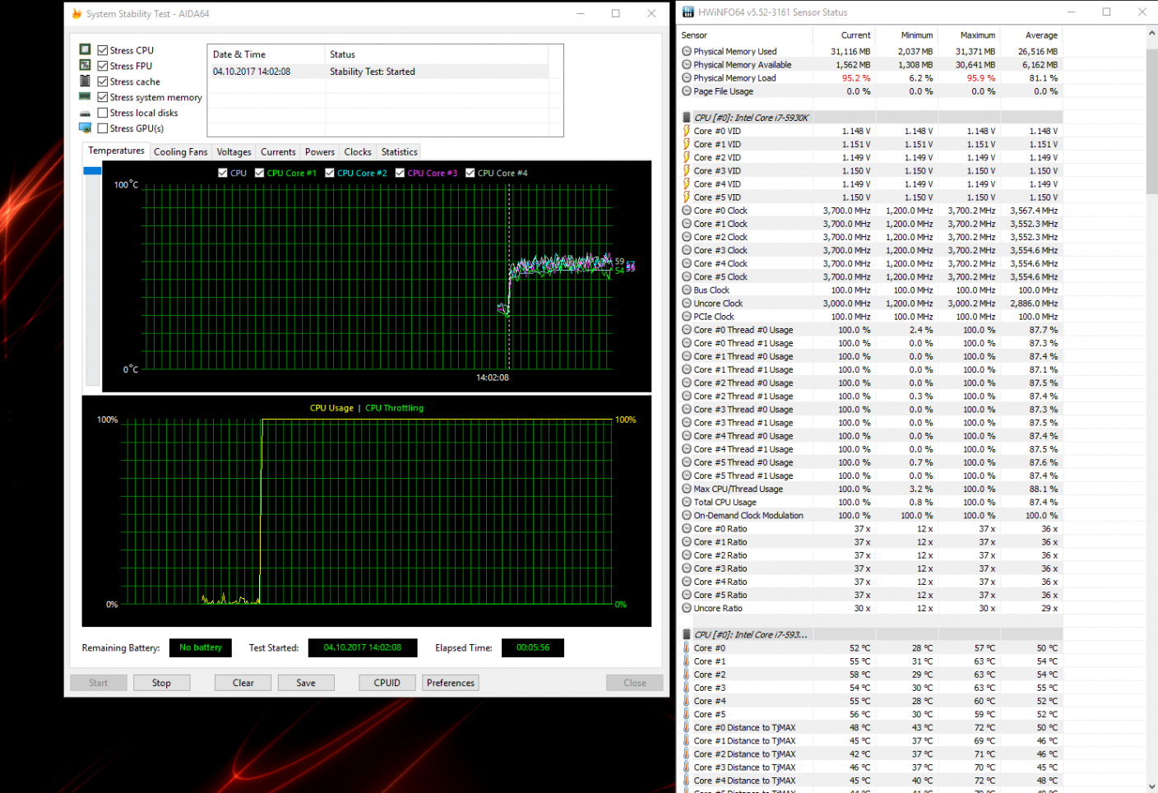Click the Elapsed Time value 00:05:56
Image resolution: width=1158 pixels, height=793 pixels.
tap(532, 648)
